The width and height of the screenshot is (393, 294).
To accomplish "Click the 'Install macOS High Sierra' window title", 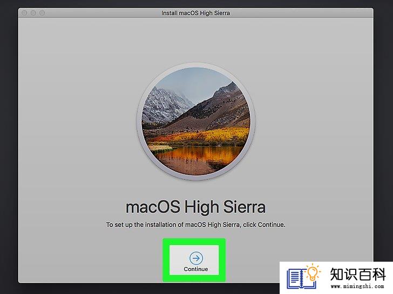I will coord(195,13).
